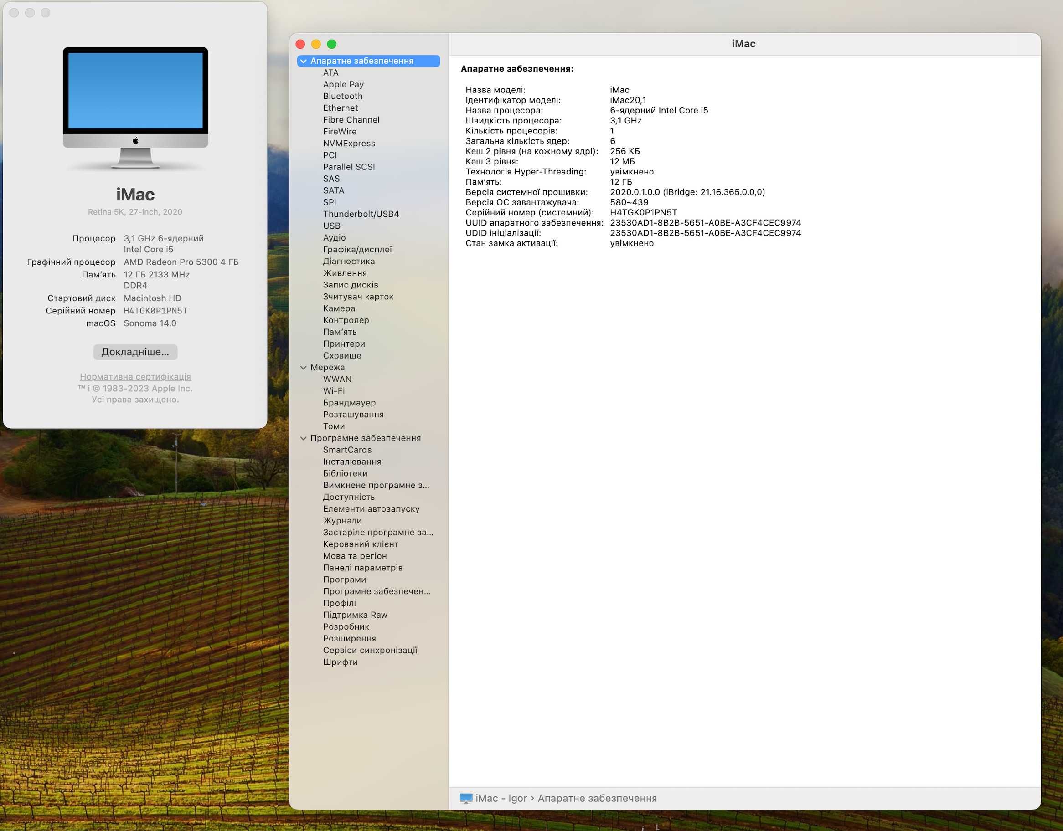Select ATA in the sidebar
This screenshot has width=1063, height=831.
(330, 72)
